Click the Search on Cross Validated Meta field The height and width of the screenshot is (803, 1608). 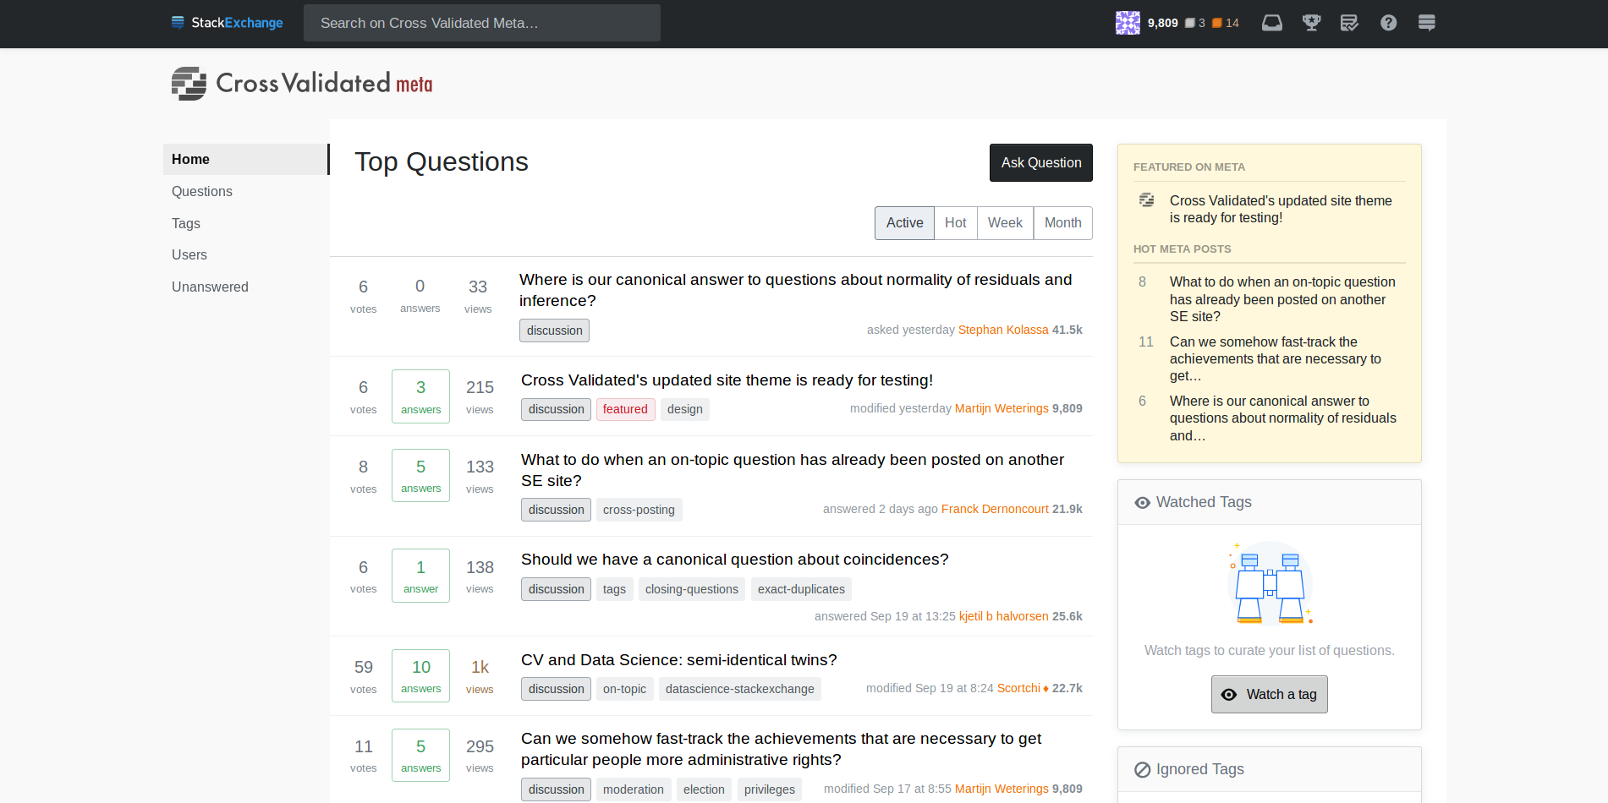[482, 23]
